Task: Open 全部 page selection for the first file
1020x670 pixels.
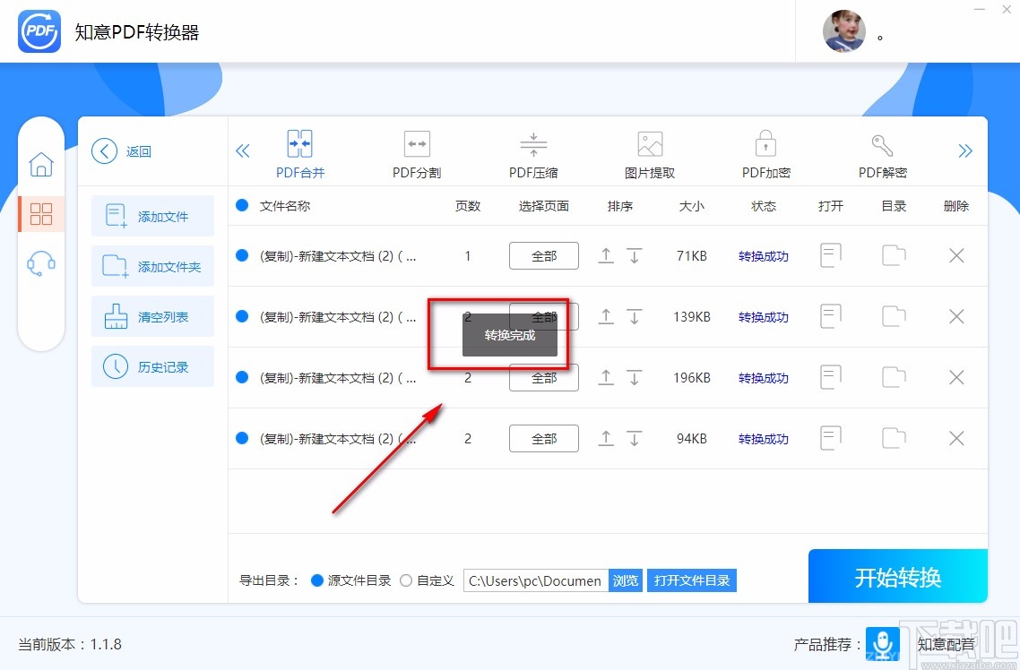Action: coord(543,255)
